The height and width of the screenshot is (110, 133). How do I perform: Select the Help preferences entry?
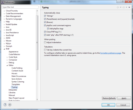tap(8, 21)
